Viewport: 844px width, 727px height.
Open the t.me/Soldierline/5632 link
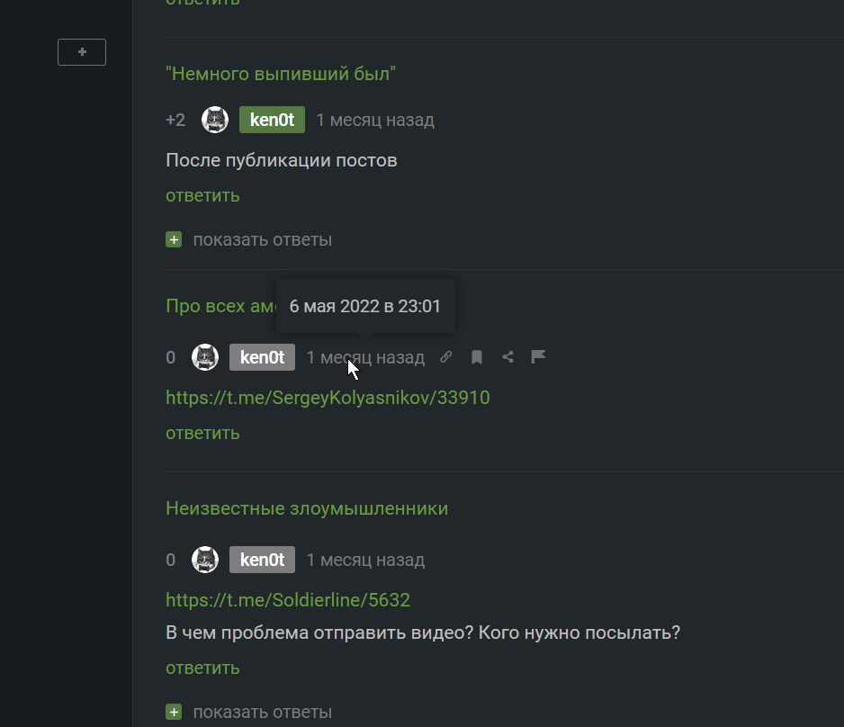pos(288,599)
